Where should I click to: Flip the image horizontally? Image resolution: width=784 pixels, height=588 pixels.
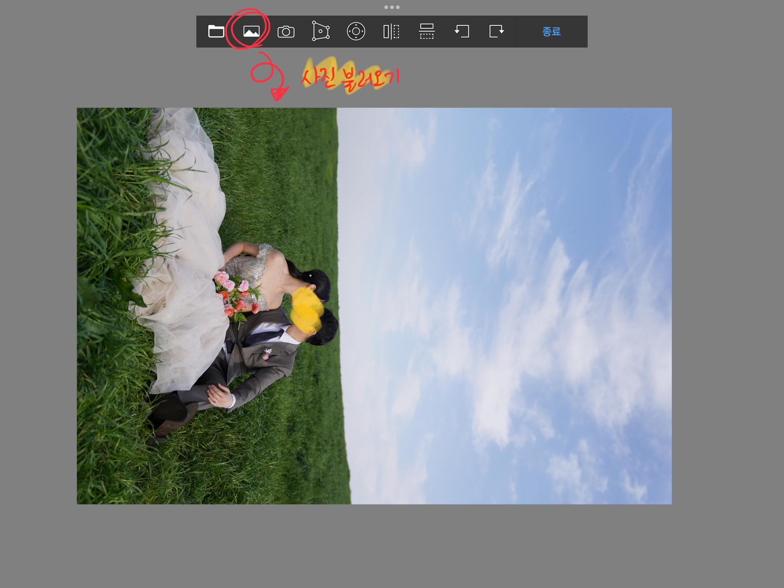click(x=391, y=32)
